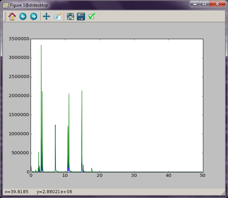The height and width of the screenshot is (198, 228).
Task: Click the y-axis label 1000000
Action: [19, 134]
